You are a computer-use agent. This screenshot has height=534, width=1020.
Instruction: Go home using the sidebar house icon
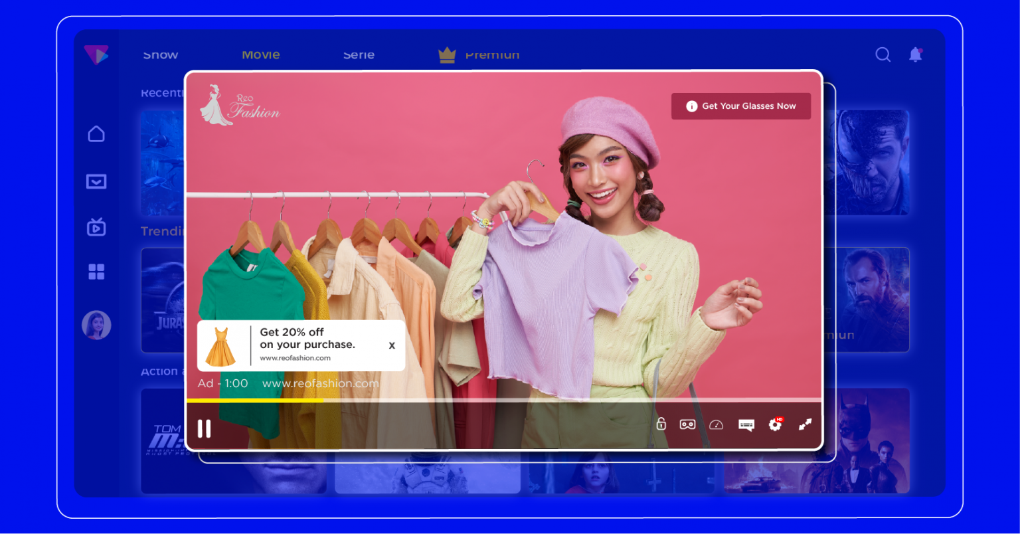pyautogui.click(x=96, y=133)
